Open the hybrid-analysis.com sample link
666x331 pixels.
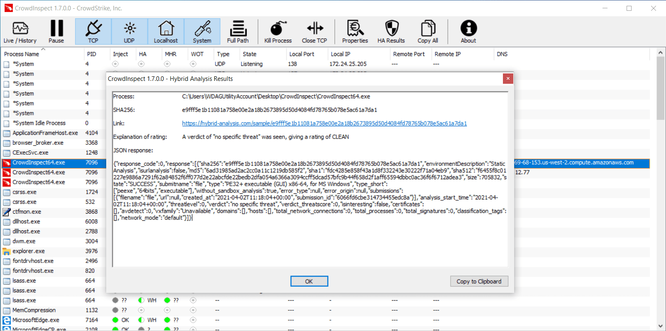coord(324,123)
